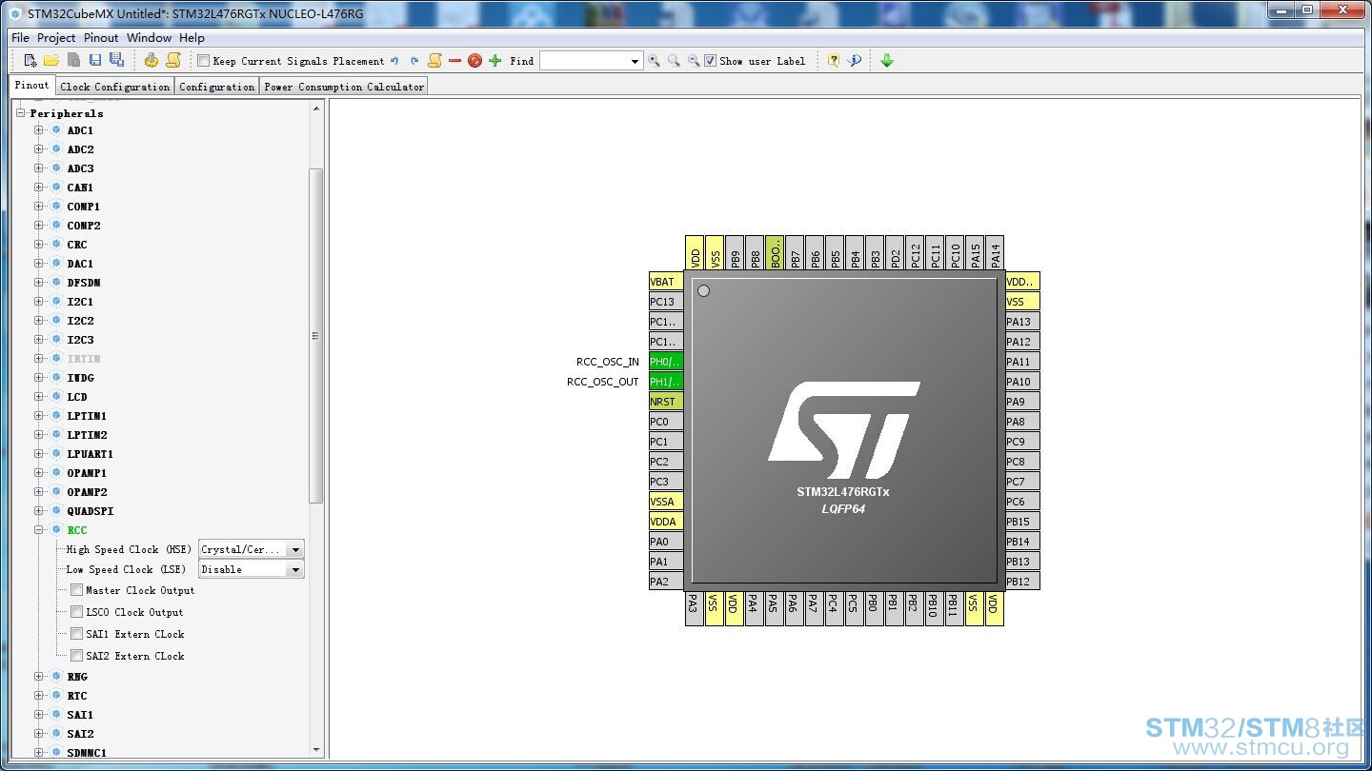The width and height of the screenshot is (1372, 771).
Task: Click the scroll-up arrow of peripherals tree
Action: click(x=316, y=109)
